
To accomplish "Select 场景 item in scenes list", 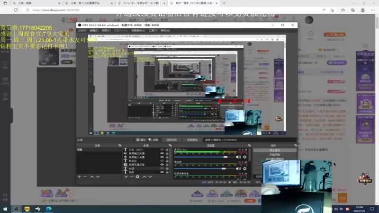I will tap(99, 150).
